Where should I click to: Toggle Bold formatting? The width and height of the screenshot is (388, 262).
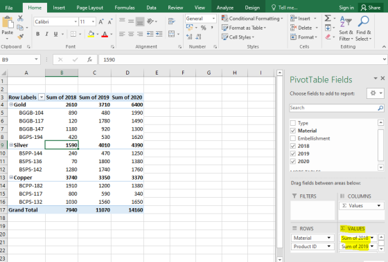[x=37, y=34]
